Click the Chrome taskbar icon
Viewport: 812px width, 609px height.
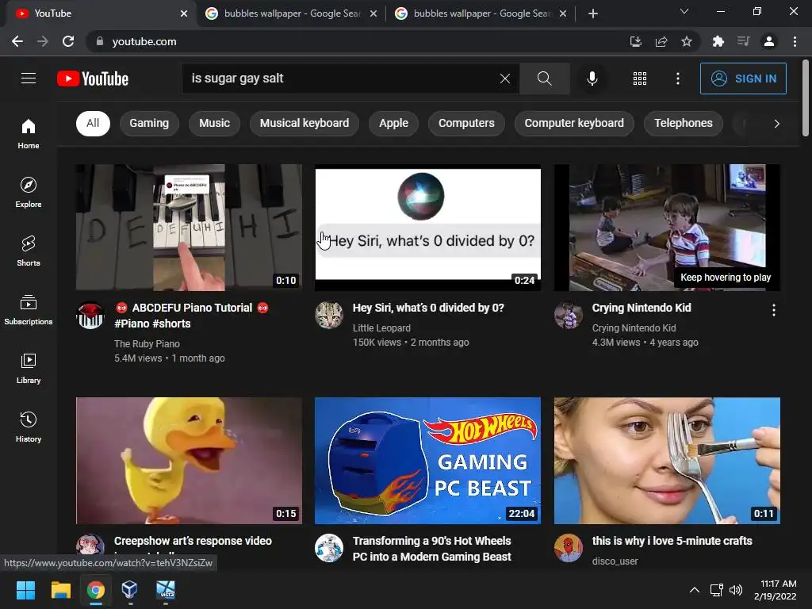click(96, 590)
